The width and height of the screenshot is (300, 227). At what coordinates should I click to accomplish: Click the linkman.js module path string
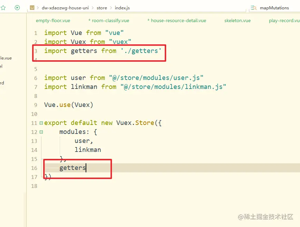coord(173,87)
